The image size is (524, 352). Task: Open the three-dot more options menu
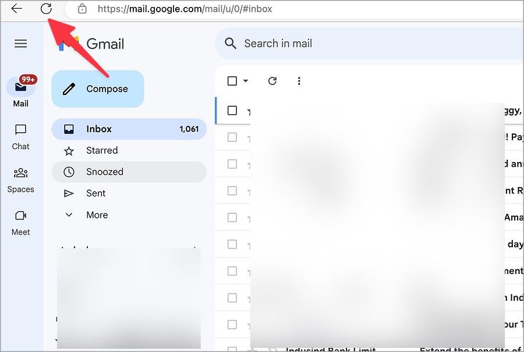pos(299,81)
